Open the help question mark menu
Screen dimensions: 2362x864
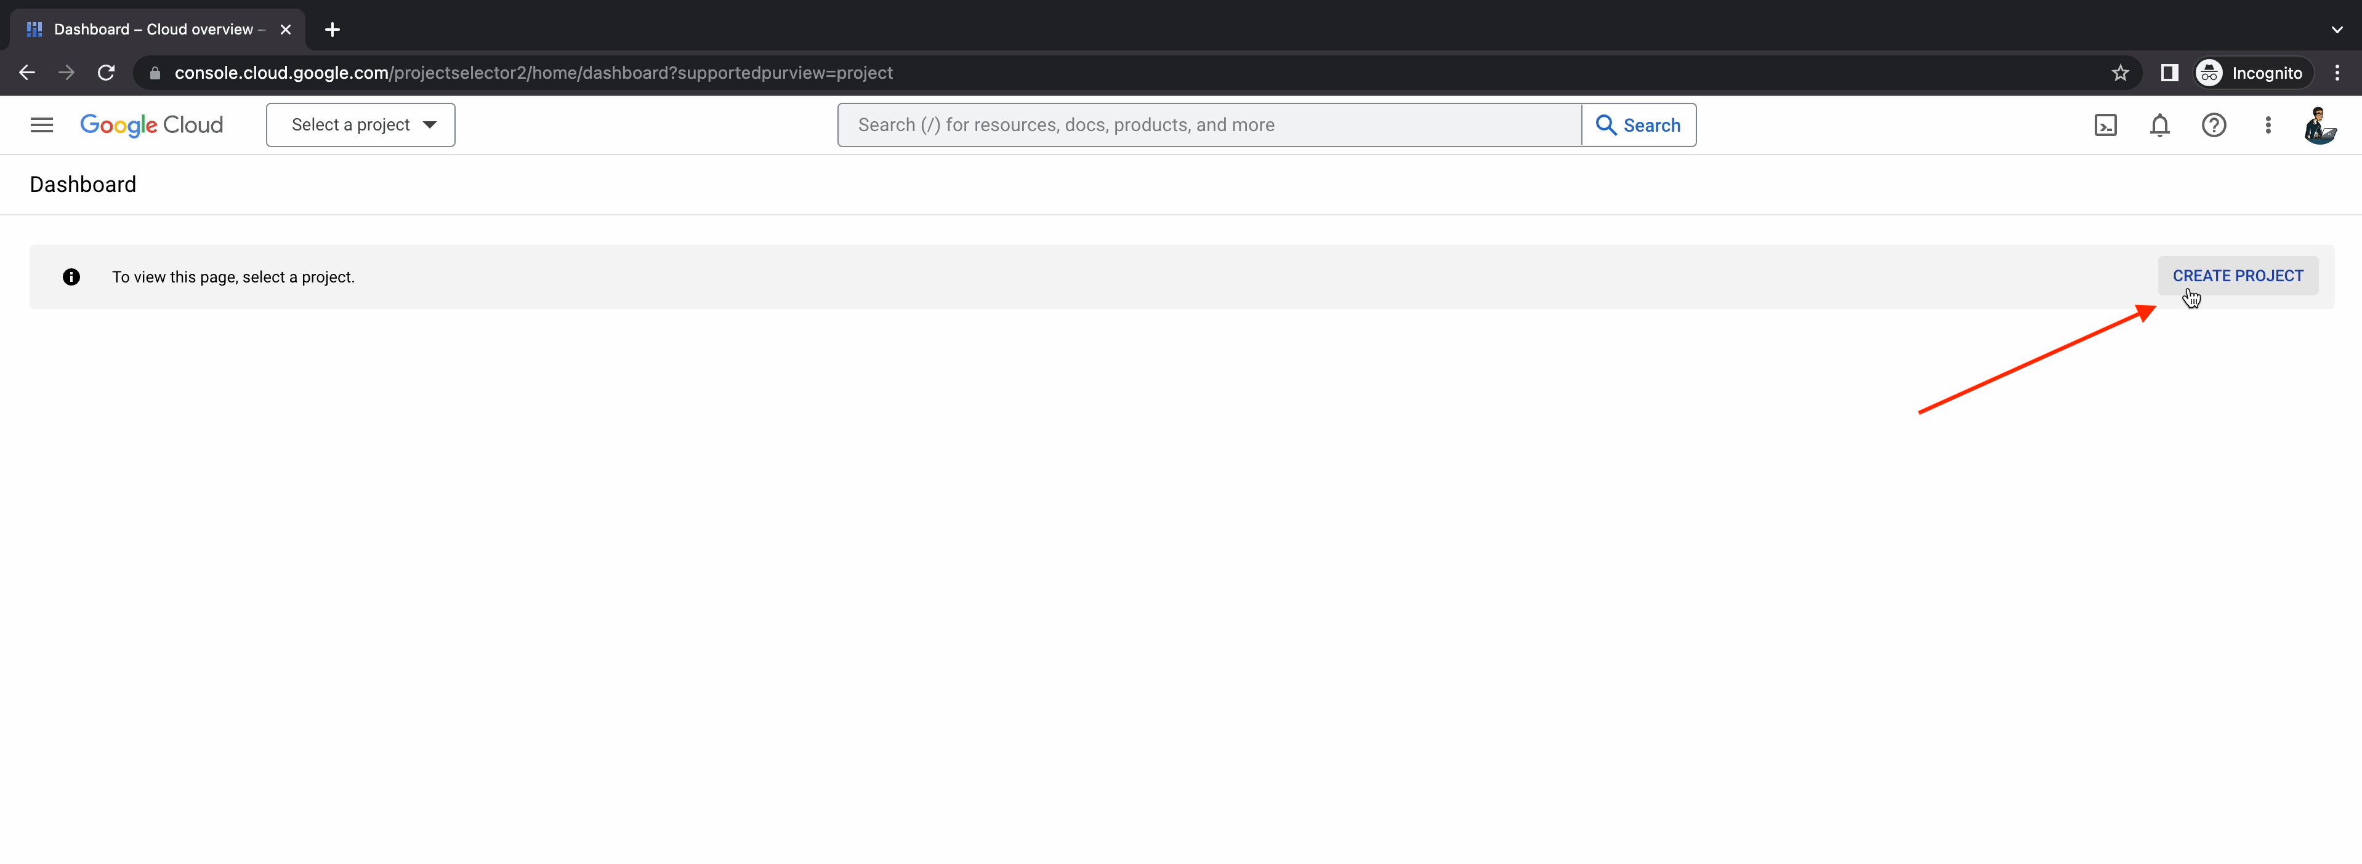pos(2214,124)
